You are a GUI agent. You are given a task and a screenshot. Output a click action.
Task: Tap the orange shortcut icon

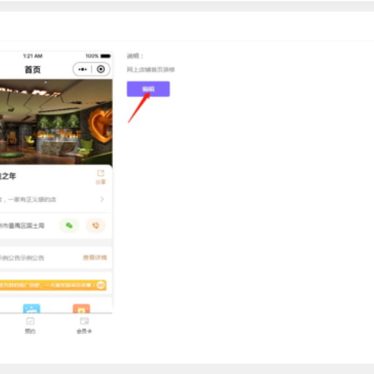tap(81, 309)
